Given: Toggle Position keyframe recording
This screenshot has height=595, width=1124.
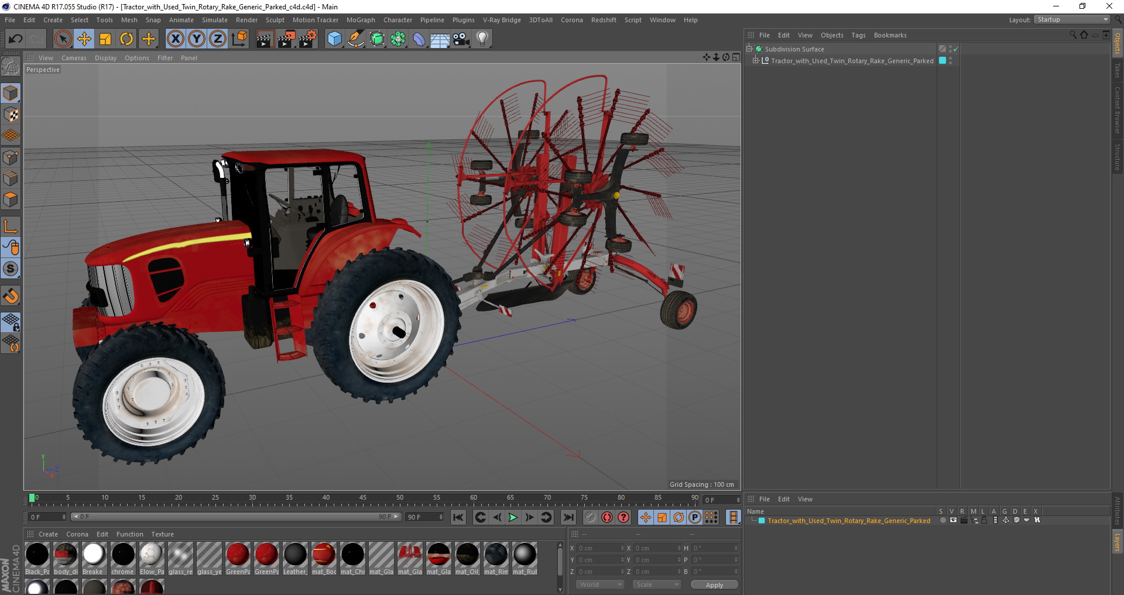Looking at the screenshot, I should coord(645,517).
